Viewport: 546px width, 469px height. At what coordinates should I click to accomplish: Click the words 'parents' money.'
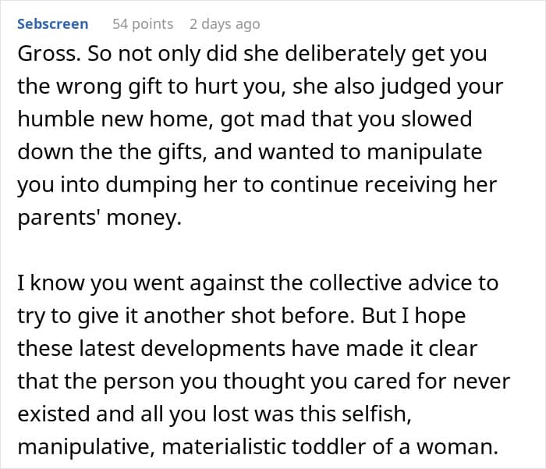click(98, 217)
